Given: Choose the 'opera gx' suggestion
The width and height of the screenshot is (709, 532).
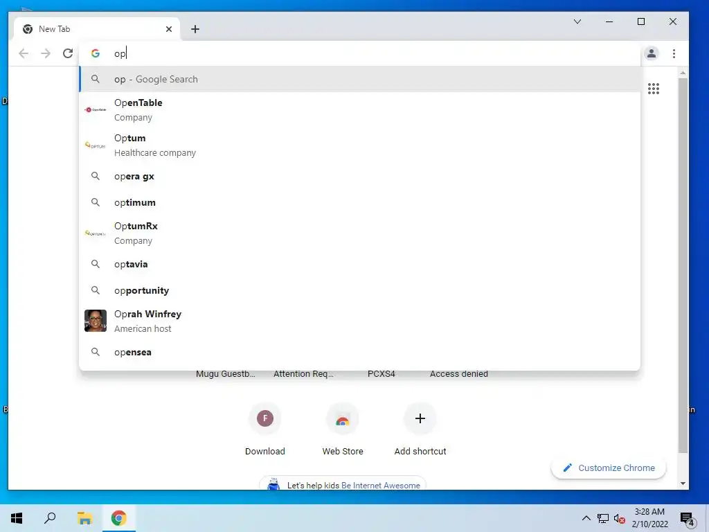Looking at the screenshot, I should pyautogui.click(x=359, y=177).
